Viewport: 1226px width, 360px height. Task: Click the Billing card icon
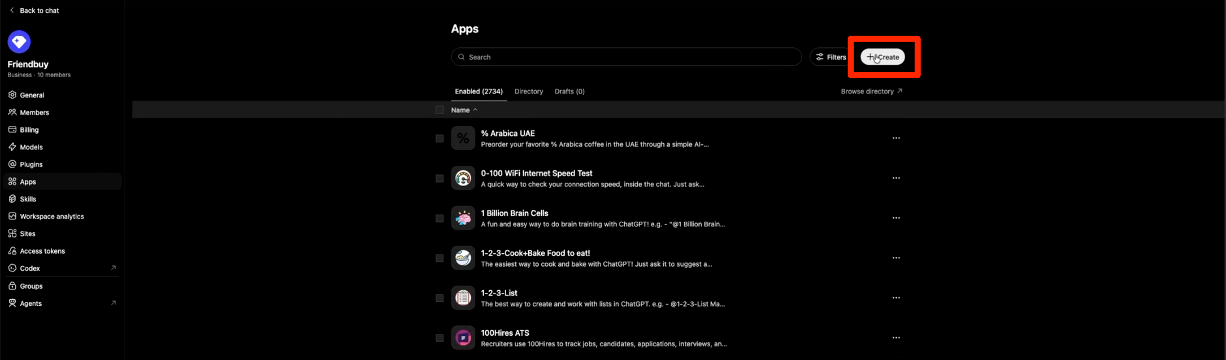tap(13, 129)
